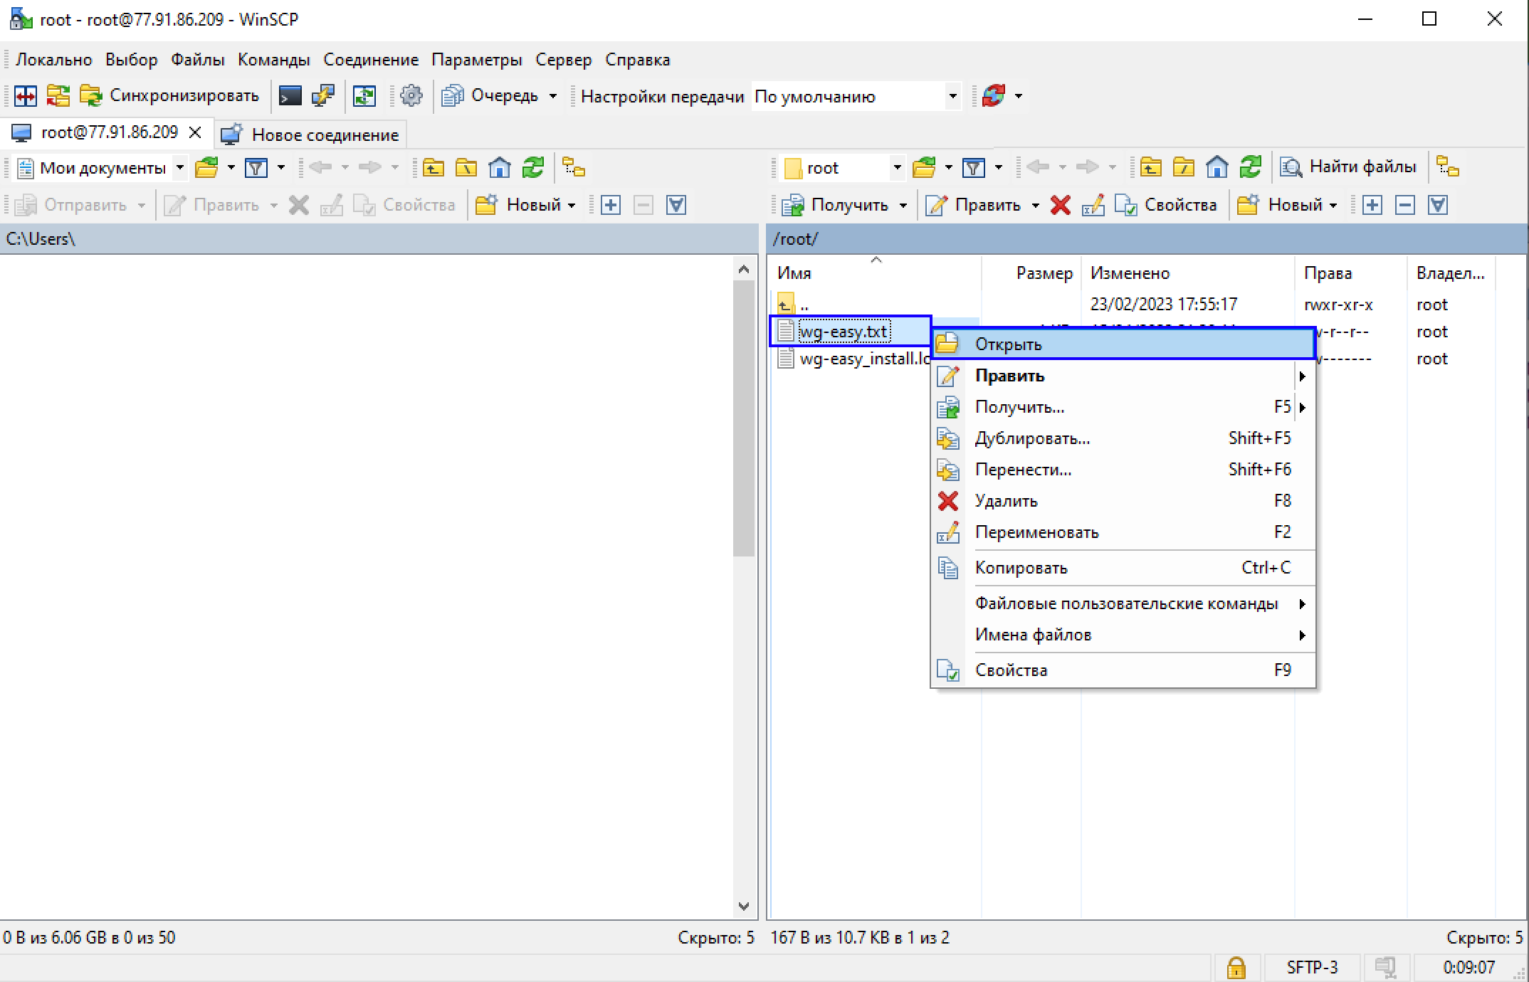
Task: Go to remote home directory icon
Action: pos(1217,168)
